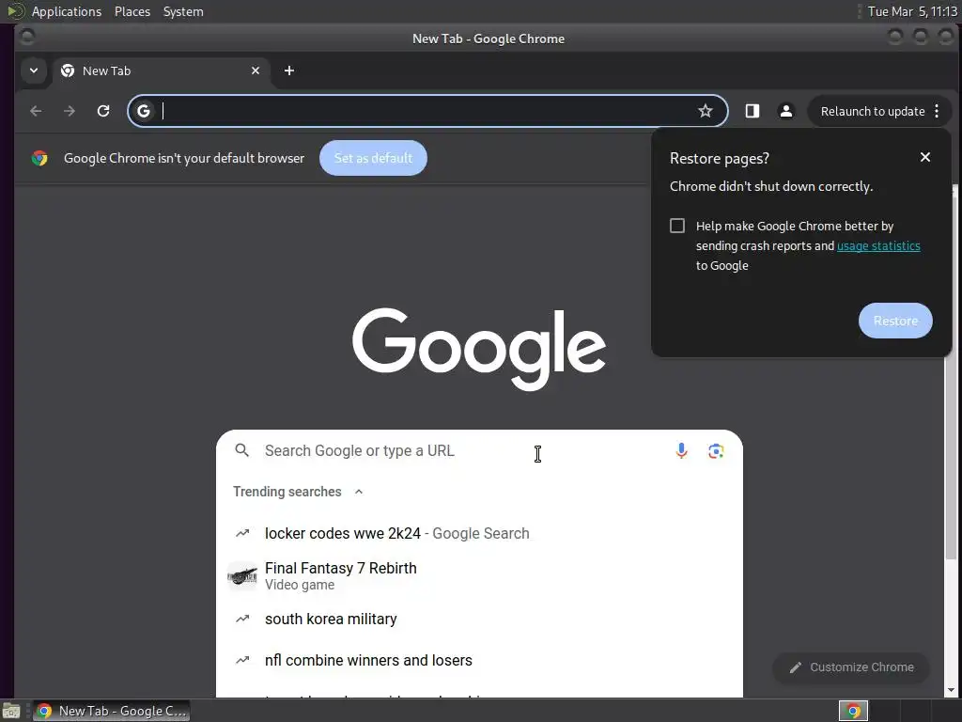
Task: Click the Restore button
Action: coord(895,321)
